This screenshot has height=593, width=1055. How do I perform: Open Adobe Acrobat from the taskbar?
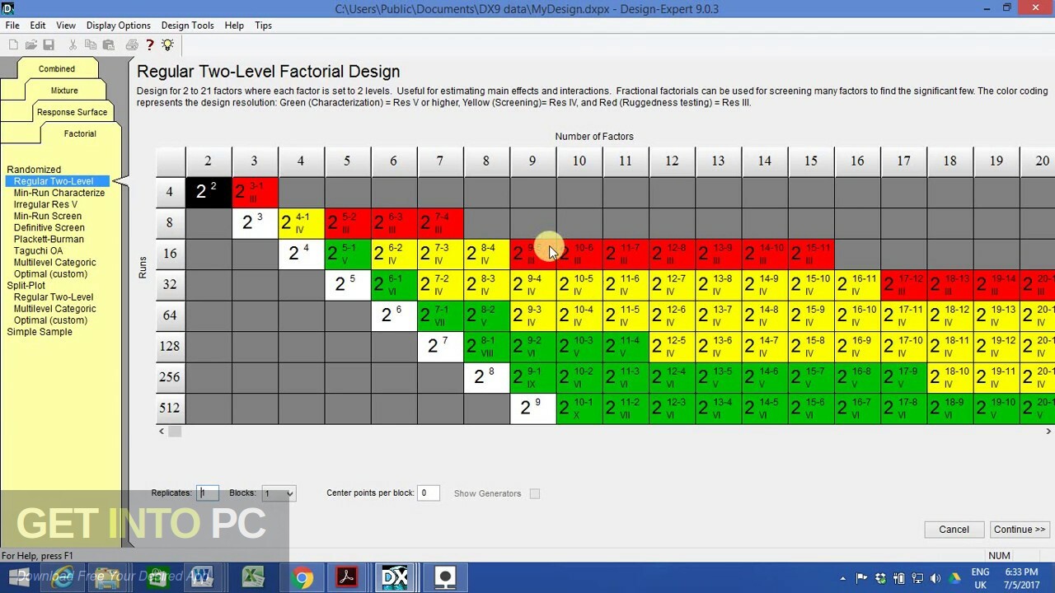[x=347, y=577]
